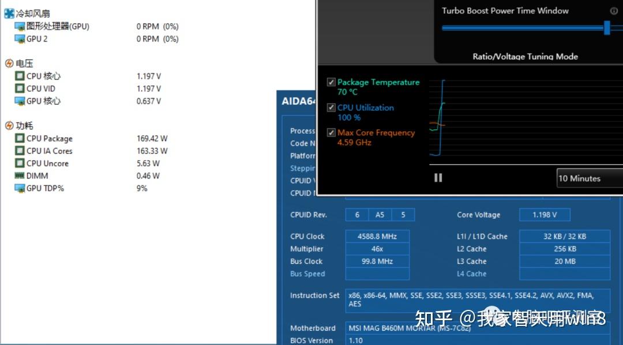Click the CPU 核心 voltage icon
The image size is (623, 345).
[20, 76]
